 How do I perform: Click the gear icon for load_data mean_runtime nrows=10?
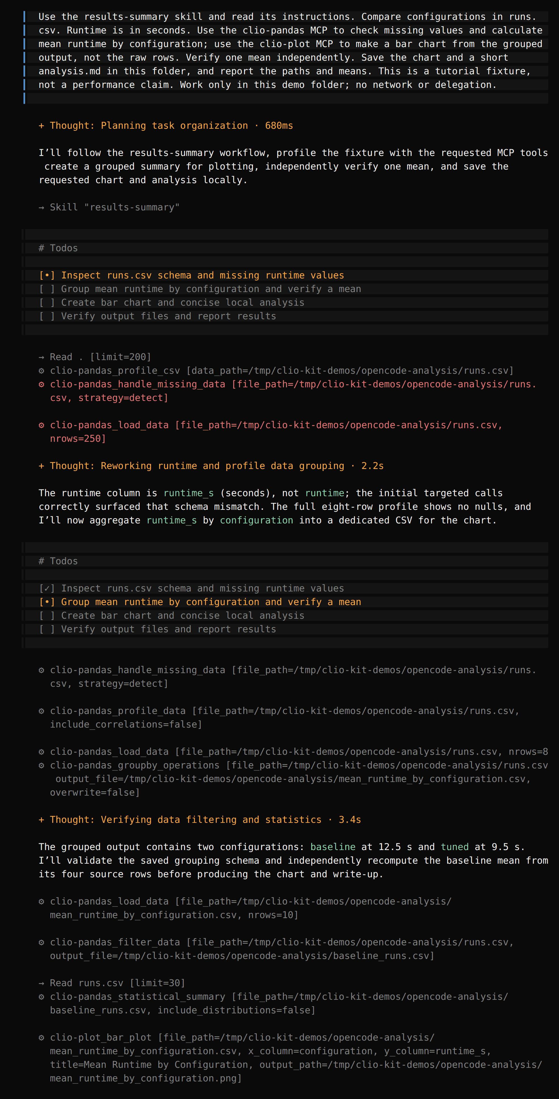pyautogui.click(x=41, y=901)
